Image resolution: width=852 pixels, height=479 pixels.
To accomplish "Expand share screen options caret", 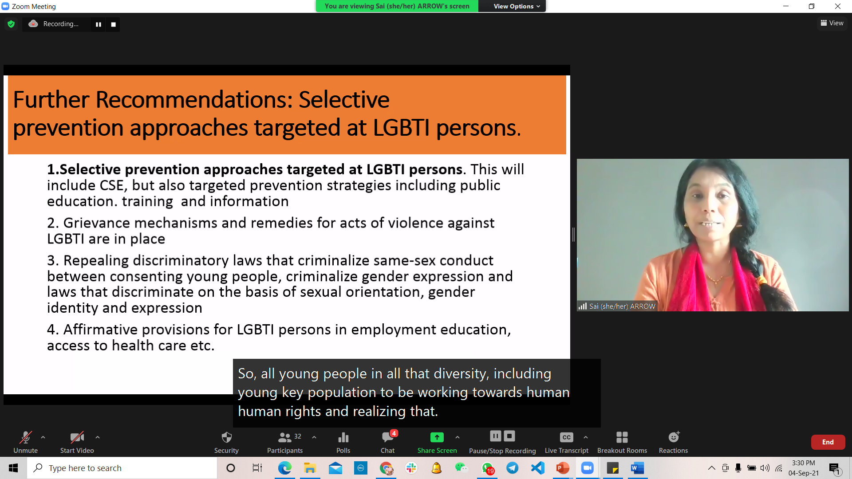I will pyautogui.click(x=458, y=437).
